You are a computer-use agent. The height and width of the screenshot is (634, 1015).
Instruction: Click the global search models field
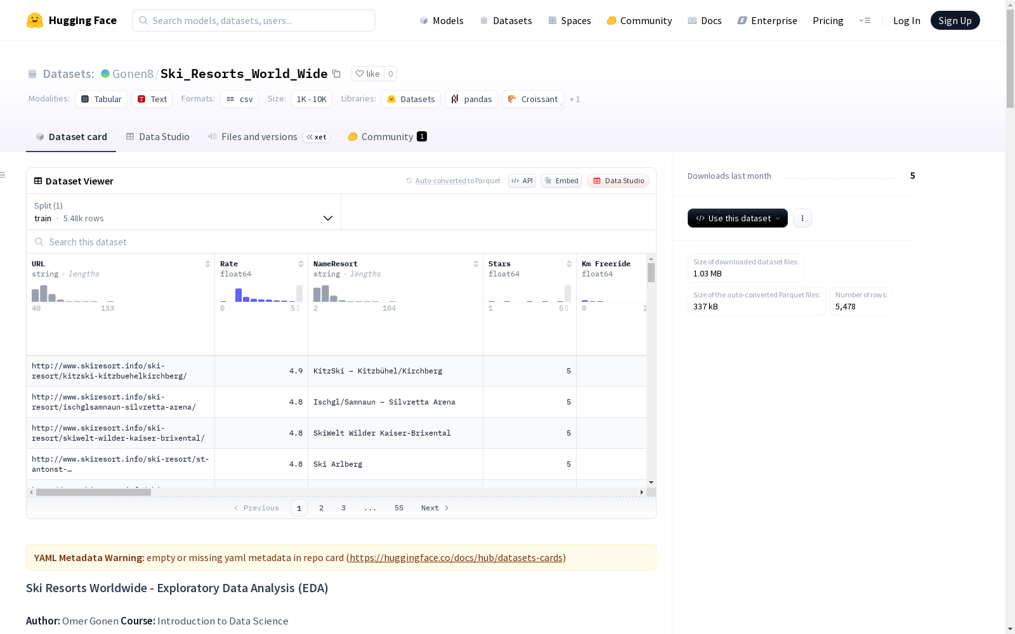point(254,20)
